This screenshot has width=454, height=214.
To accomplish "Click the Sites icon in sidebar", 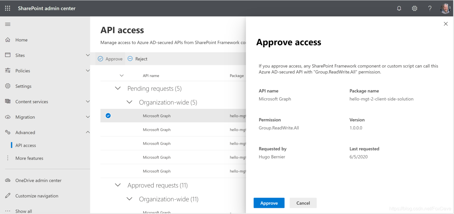I will 8,55.
